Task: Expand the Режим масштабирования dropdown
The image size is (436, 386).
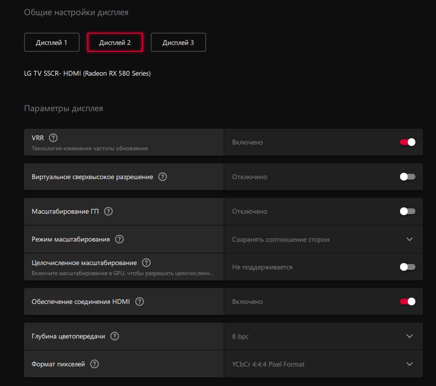Action: 409,239
